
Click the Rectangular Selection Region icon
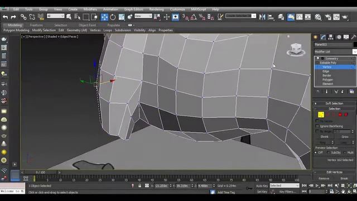tap(86, 17)
